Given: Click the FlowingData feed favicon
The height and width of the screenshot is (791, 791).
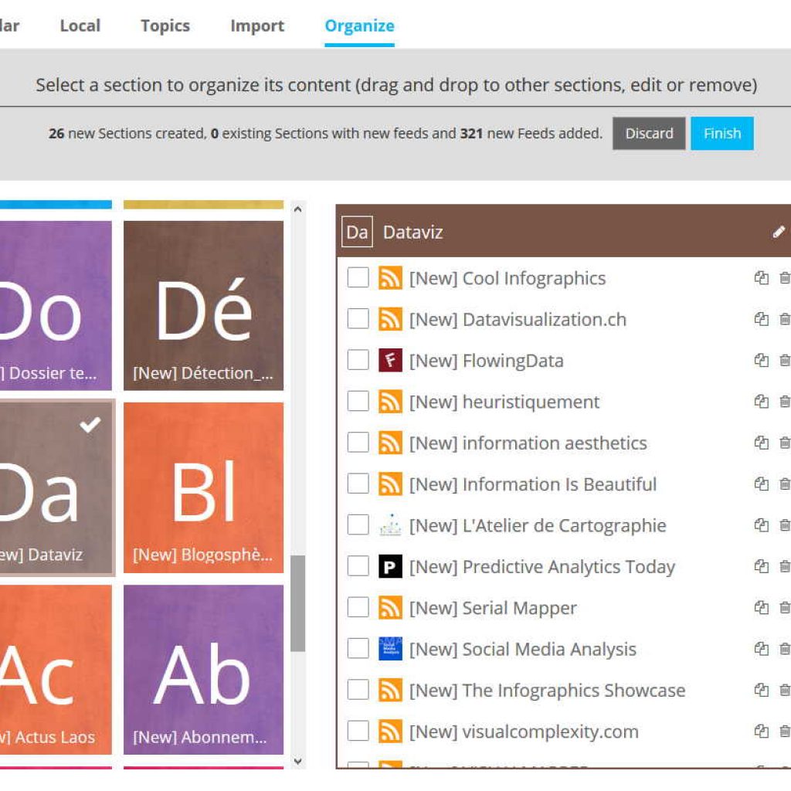Looking at the screenshot, I should 390,361.
